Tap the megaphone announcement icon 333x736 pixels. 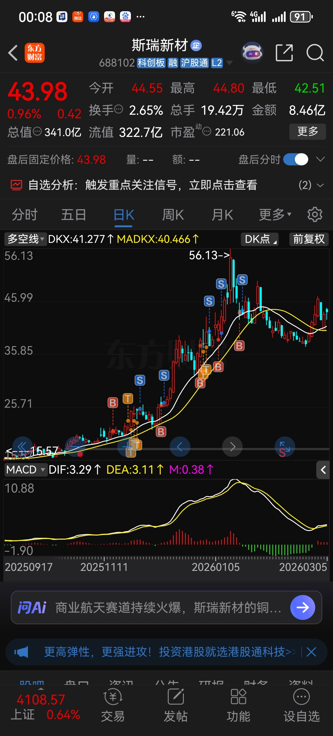[21, 652]
